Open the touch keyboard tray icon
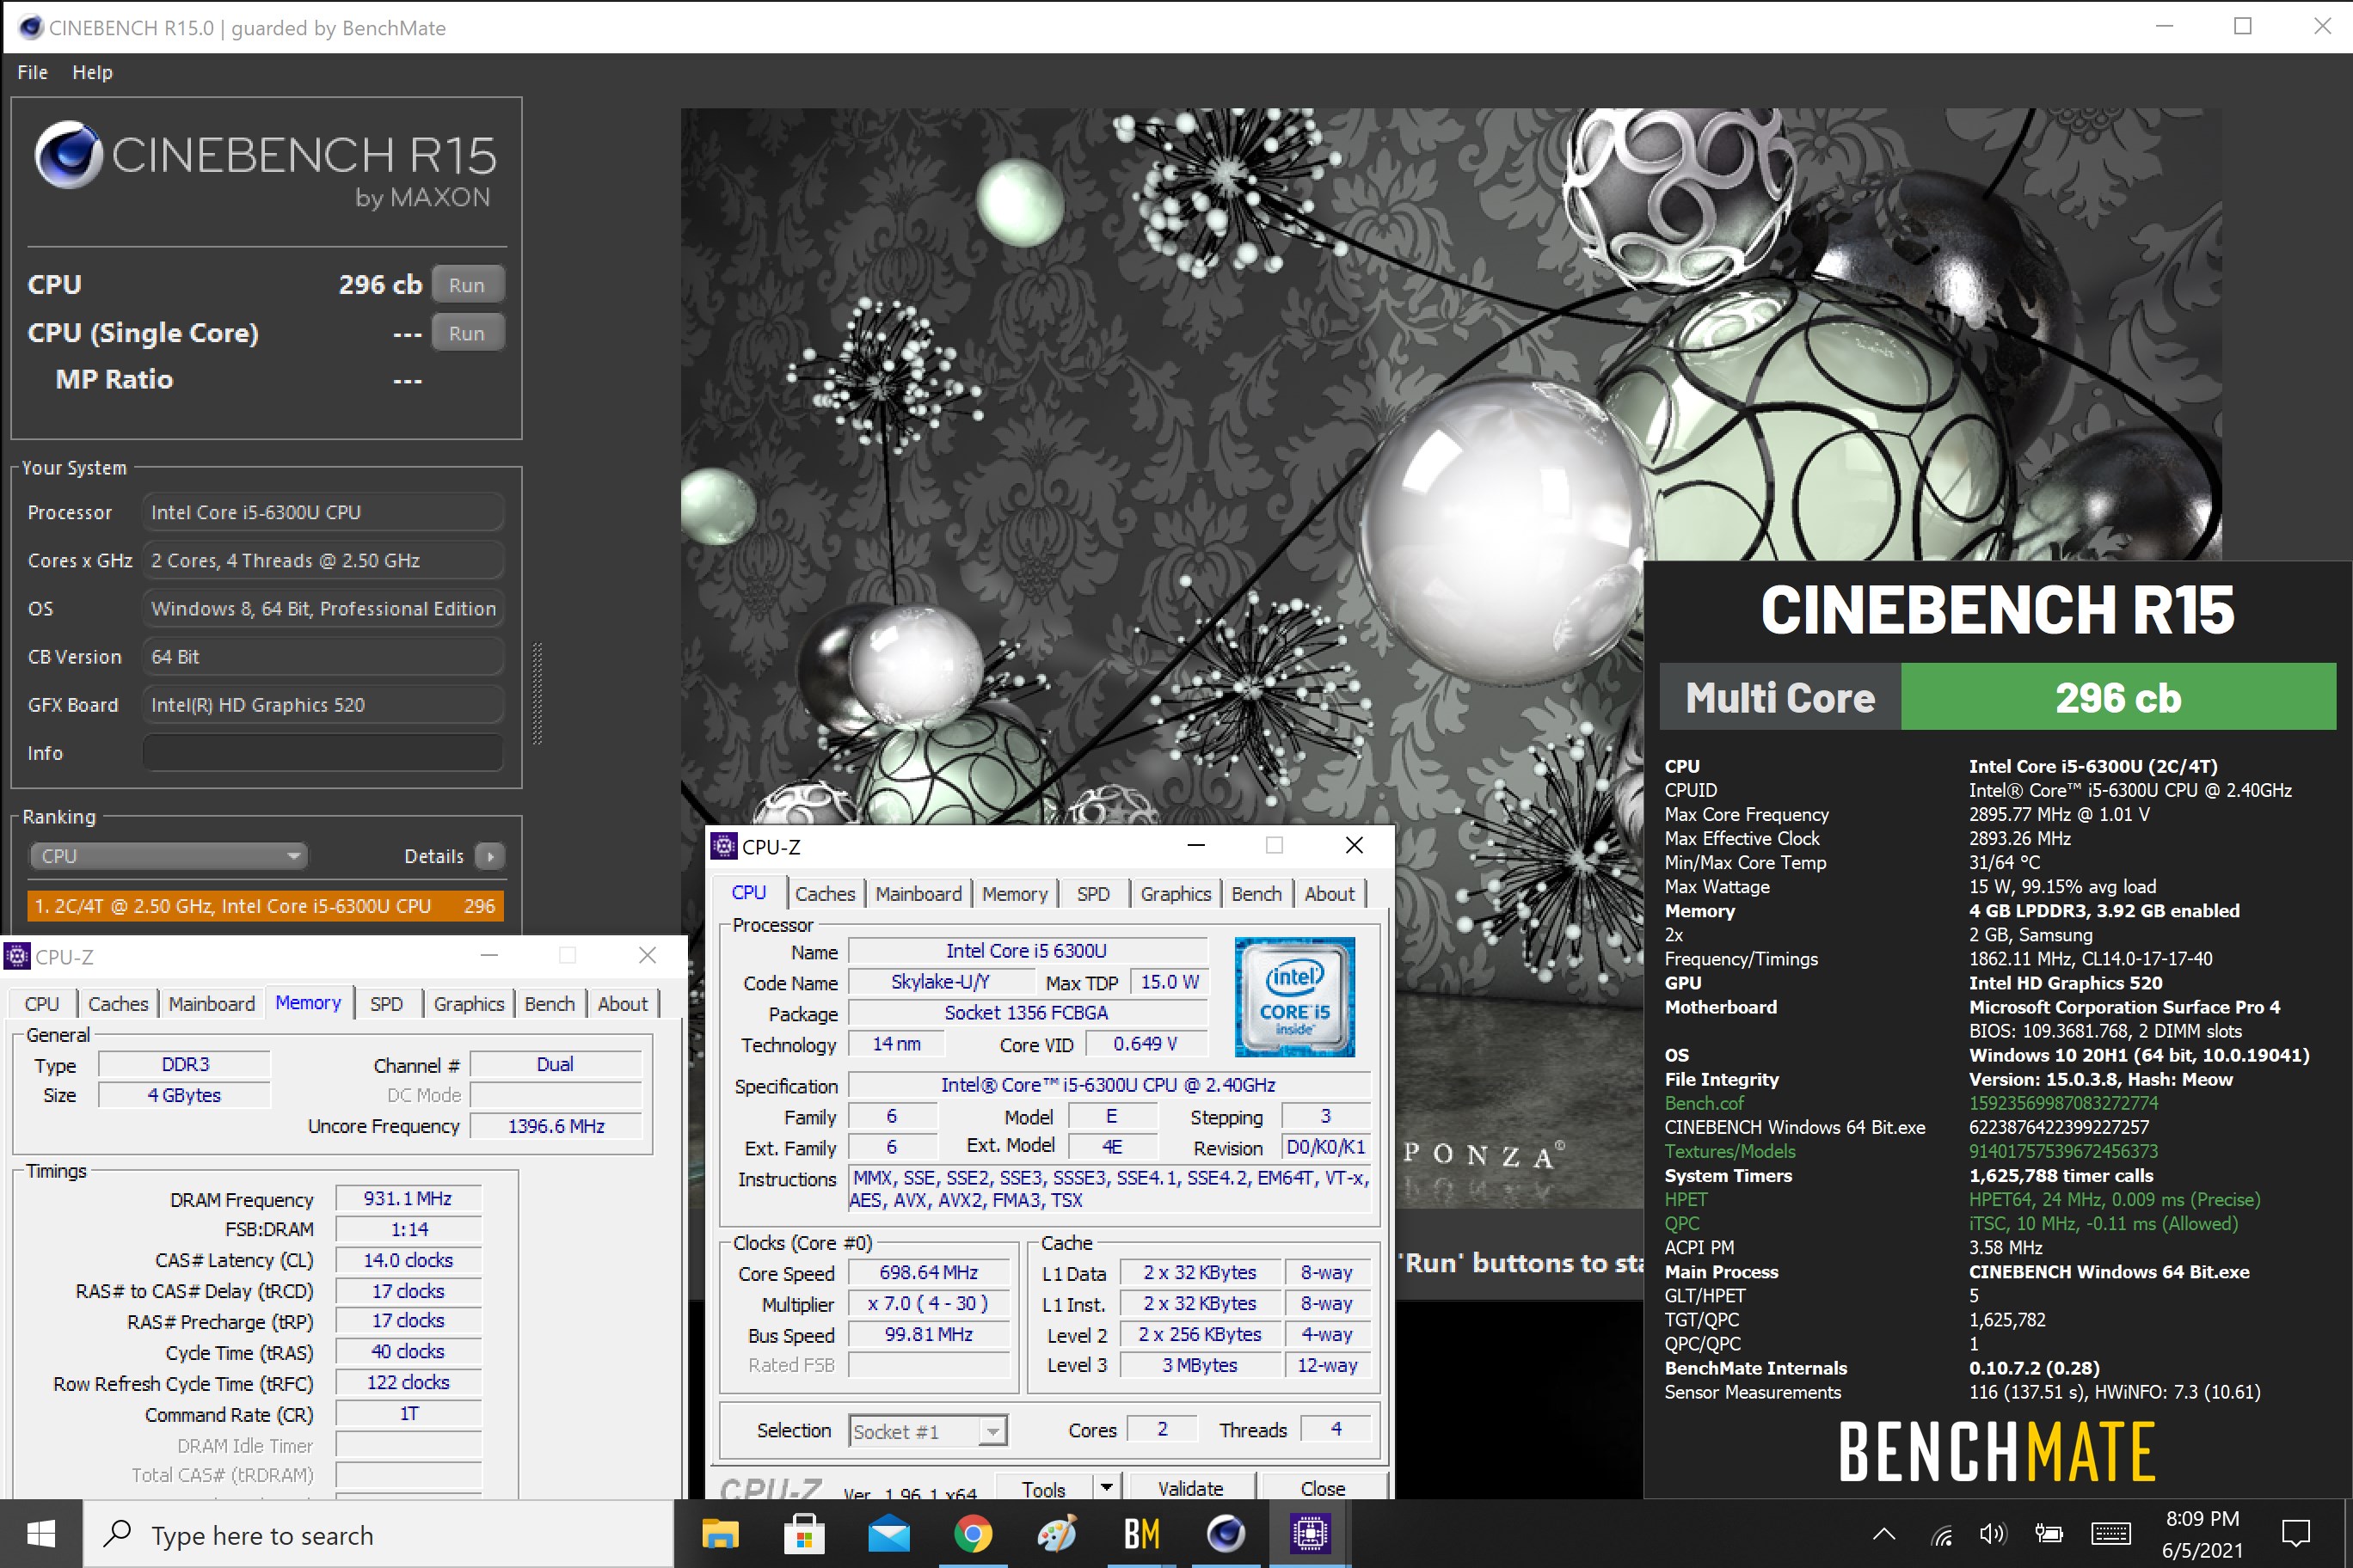2353x1568 pixels. click(x=2110, y=1534)
